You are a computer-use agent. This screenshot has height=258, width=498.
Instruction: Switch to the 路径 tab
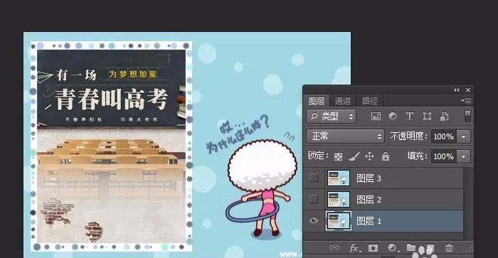click(370, 101)
